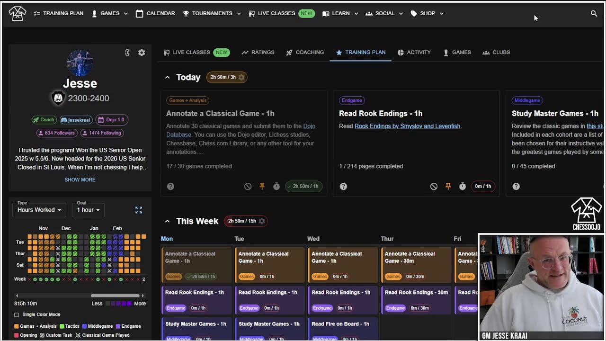This screenshot has width=606, height=341.
Task: Open the Social dropdown menu
Action: point(384,14)
